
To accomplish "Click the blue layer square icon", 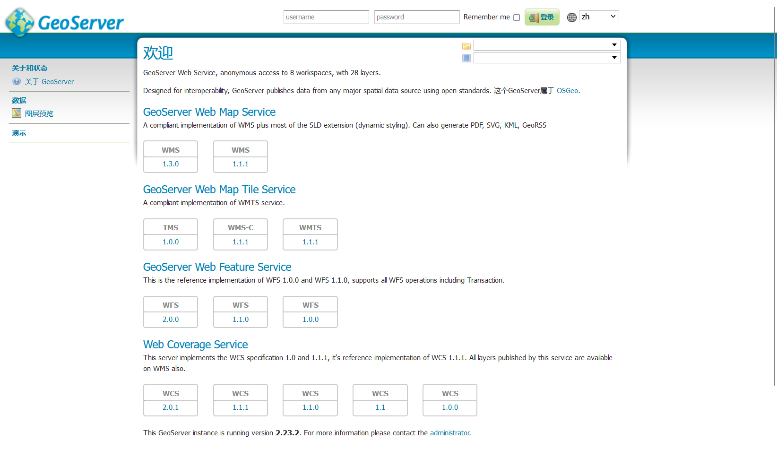I will (x=466, y=58).
